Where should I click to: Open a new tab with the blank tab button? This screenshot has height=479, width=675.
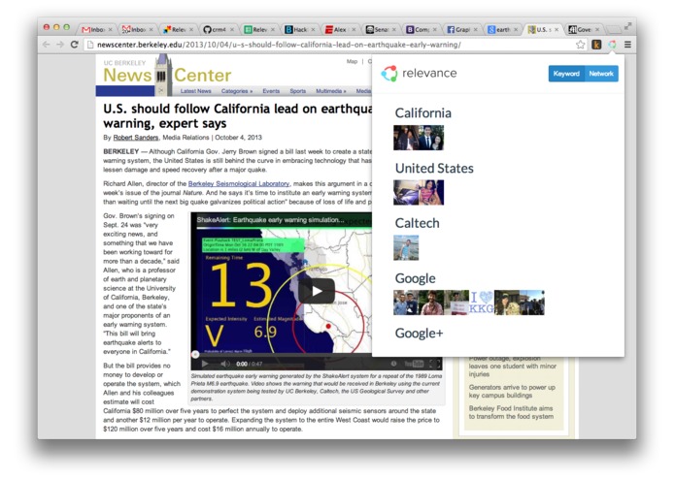pos(613,29)
